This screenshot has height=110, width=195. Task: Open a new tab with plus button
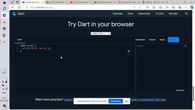coord(167,2)
